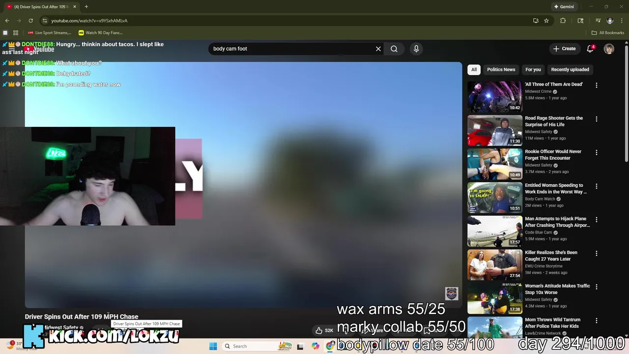Open the Create menu
Viewport: 629px width, 354px height.
(564, 49)
